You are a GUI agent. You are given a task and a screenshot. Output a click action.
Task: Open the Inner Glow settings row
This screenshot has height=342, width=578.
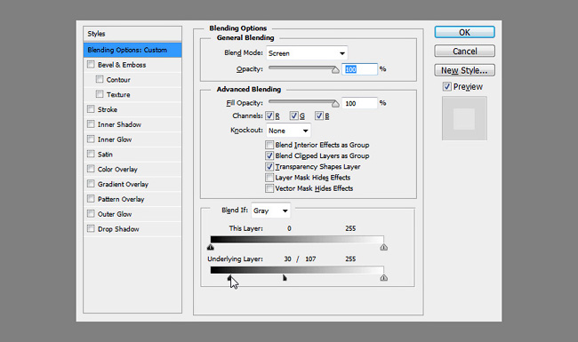tap(132, 139)
